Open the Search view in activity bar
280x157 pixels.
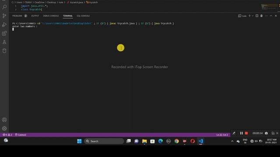click(4, 7)
